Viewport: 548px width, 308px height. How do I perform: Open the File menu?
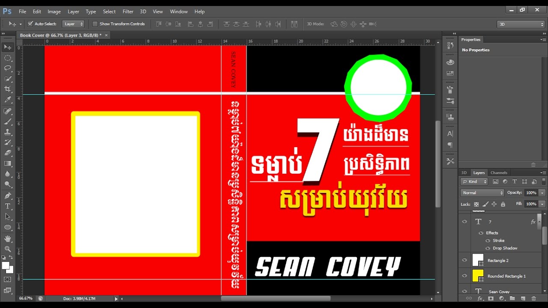23,12
